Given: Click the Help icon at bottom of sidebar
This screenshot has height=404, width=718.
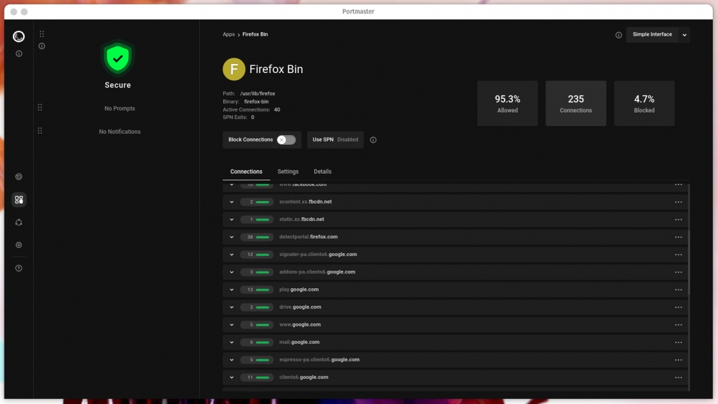Looking at the screenshot, I should (18, 267).
